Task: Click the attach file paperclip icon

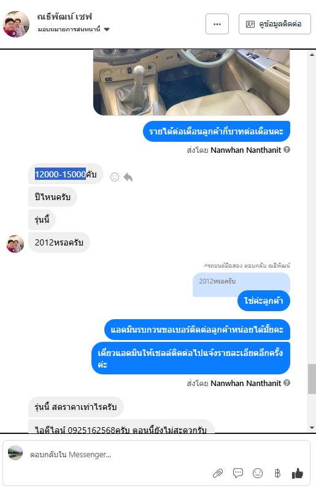Action: click(x=218, y=473)
